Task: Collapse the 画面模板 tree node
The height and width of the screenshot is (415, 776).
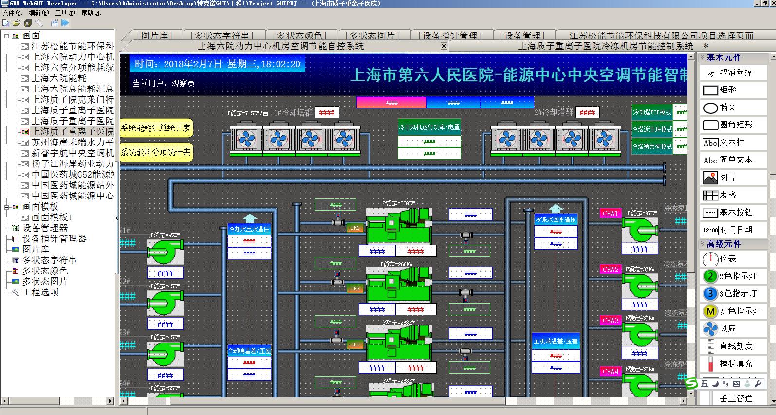Action: point(7,207)
